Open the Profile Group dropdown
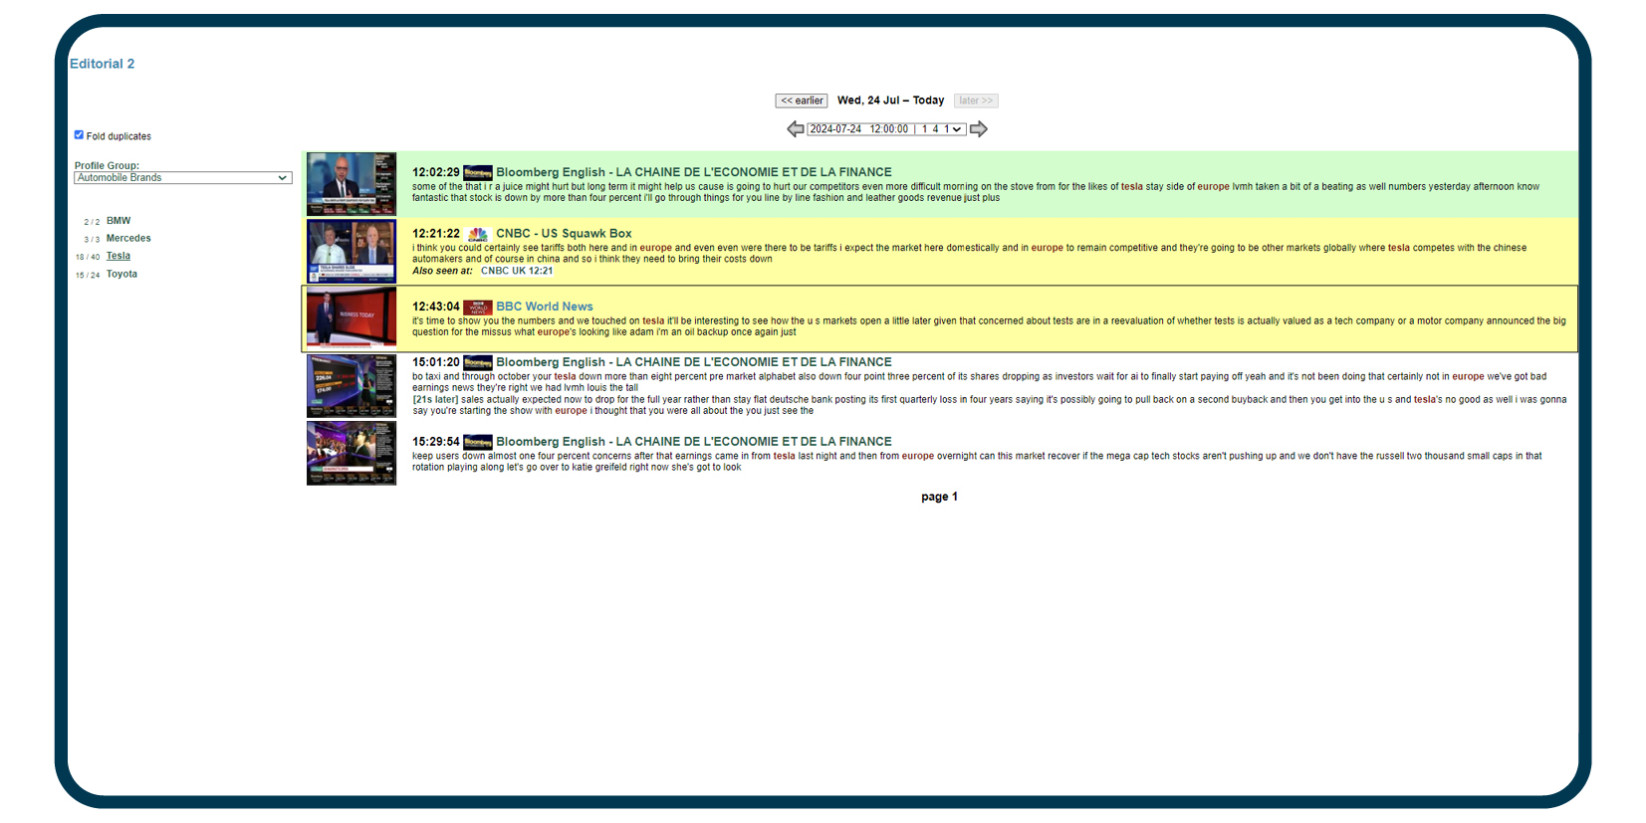Image resolution: width=1646 pixels, height=823 pixels. (x=182, y=178)
